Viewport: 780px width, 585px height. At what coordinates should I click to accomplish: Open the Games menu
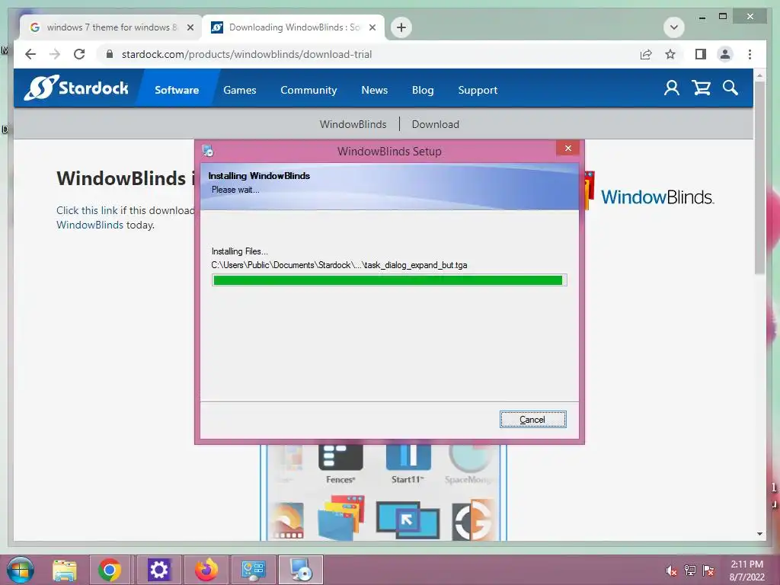pos(240,90)
